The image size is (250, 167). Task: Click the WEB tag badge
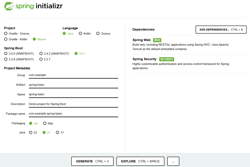tap(157, 40)
